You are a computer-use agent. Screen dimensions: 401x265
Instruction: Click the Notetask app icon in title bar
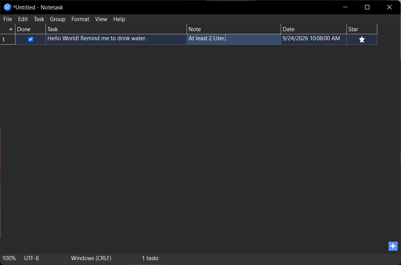pyautogui.click(x=8, y=7)
